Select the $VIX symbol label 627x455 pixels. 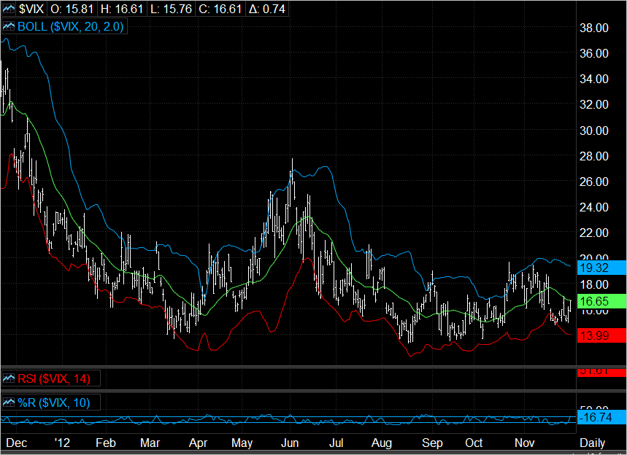(31, 9)
